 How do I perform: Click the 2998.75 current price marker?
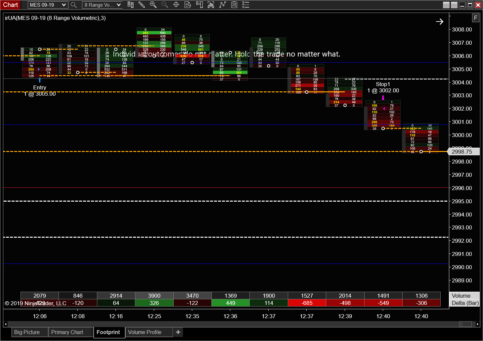tap(464, 152)
